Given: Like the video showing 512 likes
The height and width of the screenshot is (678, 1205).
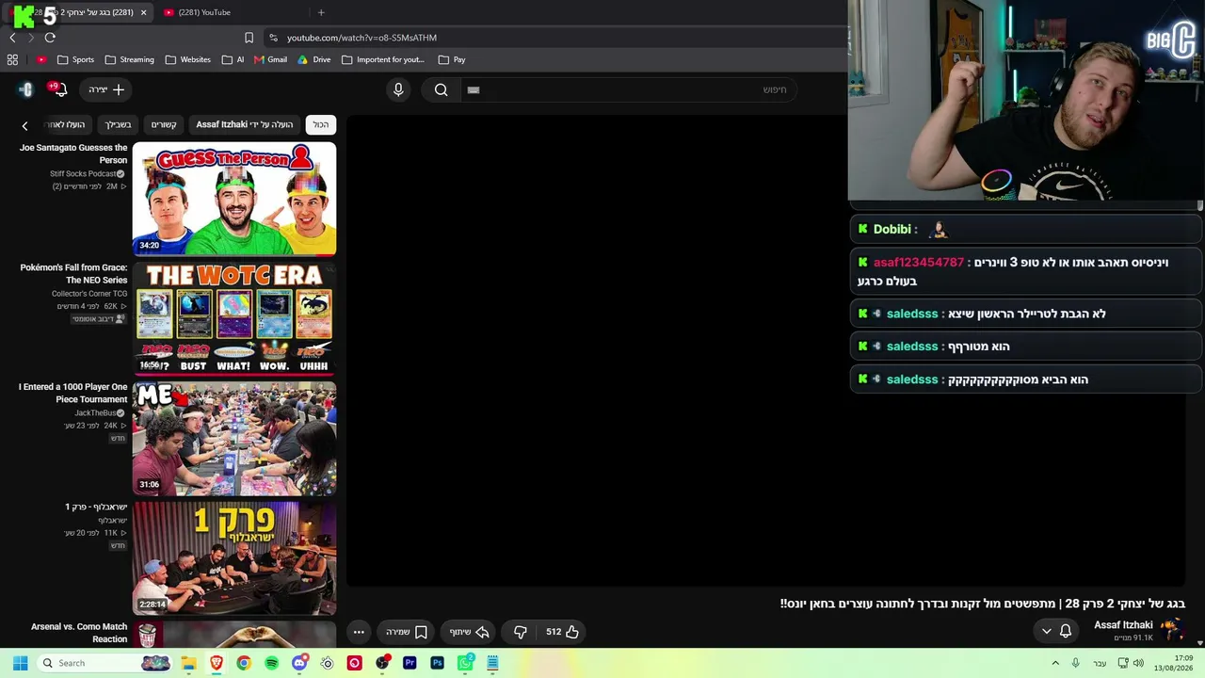Looking at the screenshot, I should [562, 632].
